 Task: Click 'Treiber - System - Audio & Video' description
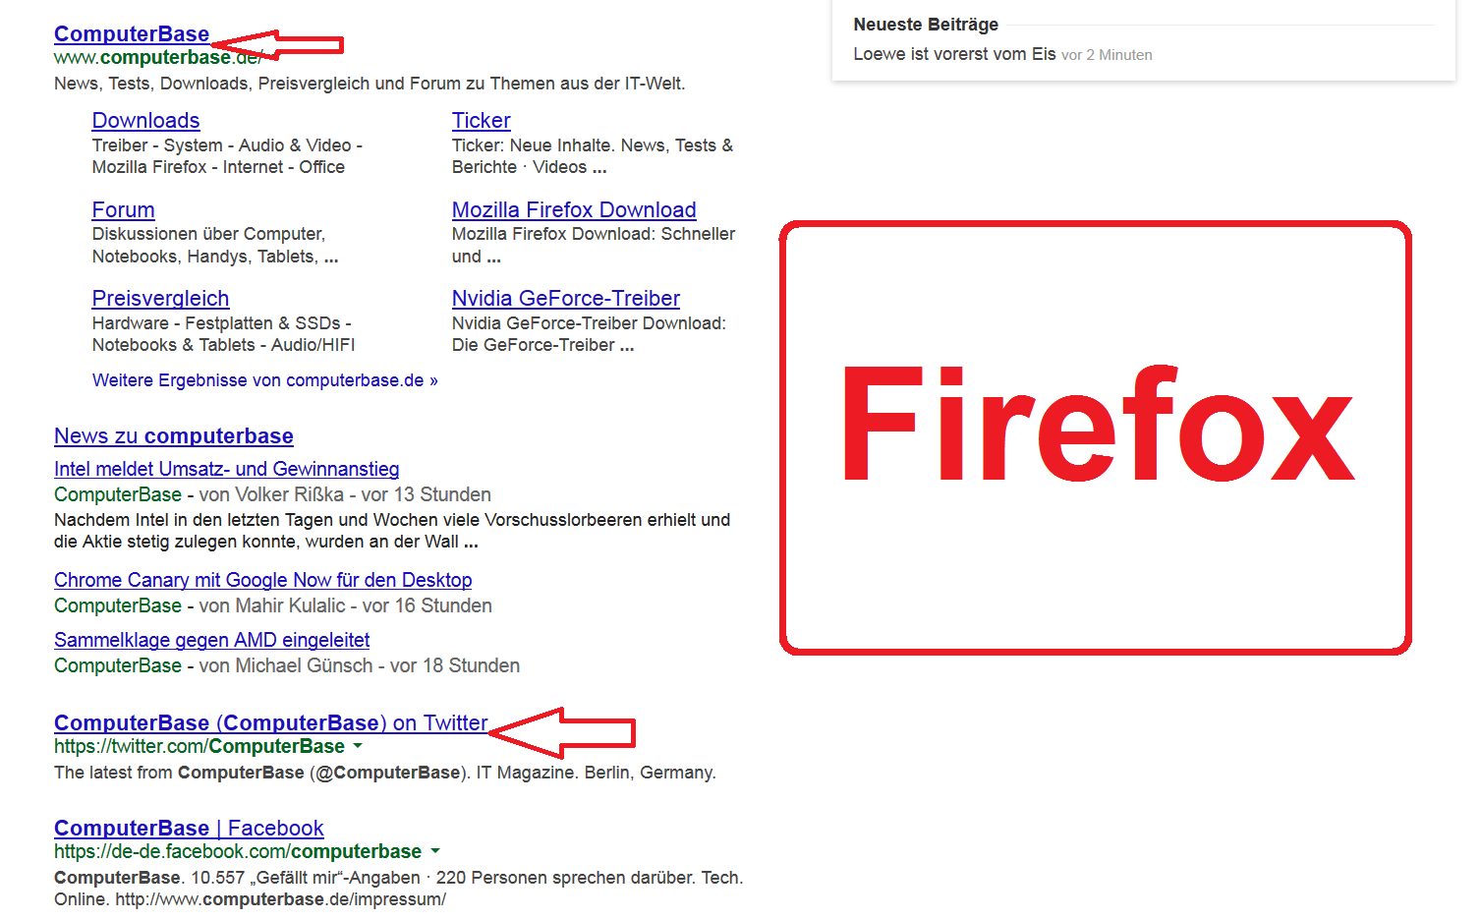(227, 156)
